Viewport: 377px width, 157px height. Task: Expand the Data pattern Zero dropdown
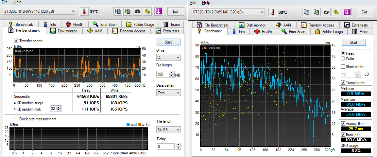click(x=168, y=93)
